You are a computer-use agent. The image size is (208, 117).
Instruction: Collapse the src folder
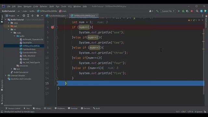8,30
